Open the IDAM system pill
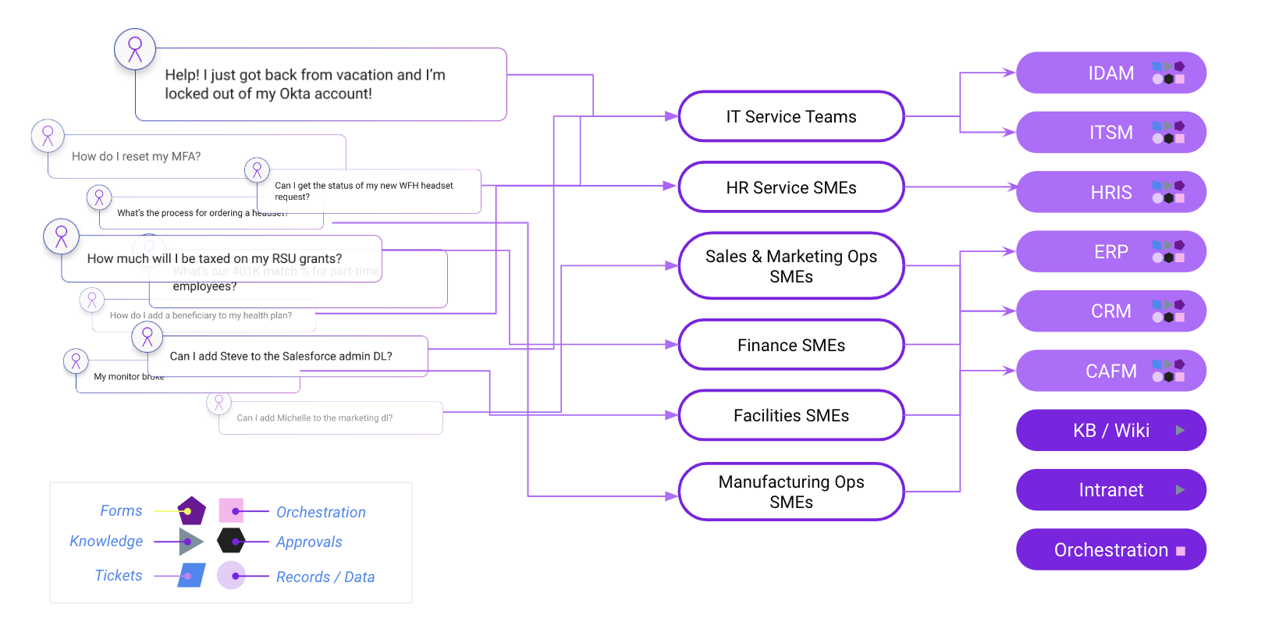The height and width of the screenshot is (643, 1272). click(1110, 73)
